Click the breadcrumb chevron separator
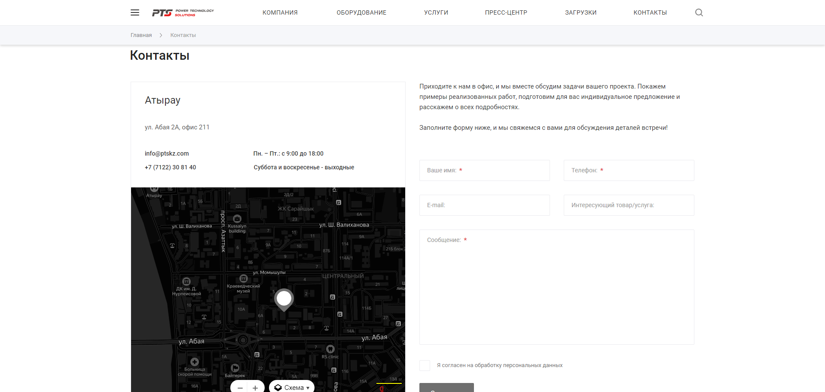 tap(161, 35)
